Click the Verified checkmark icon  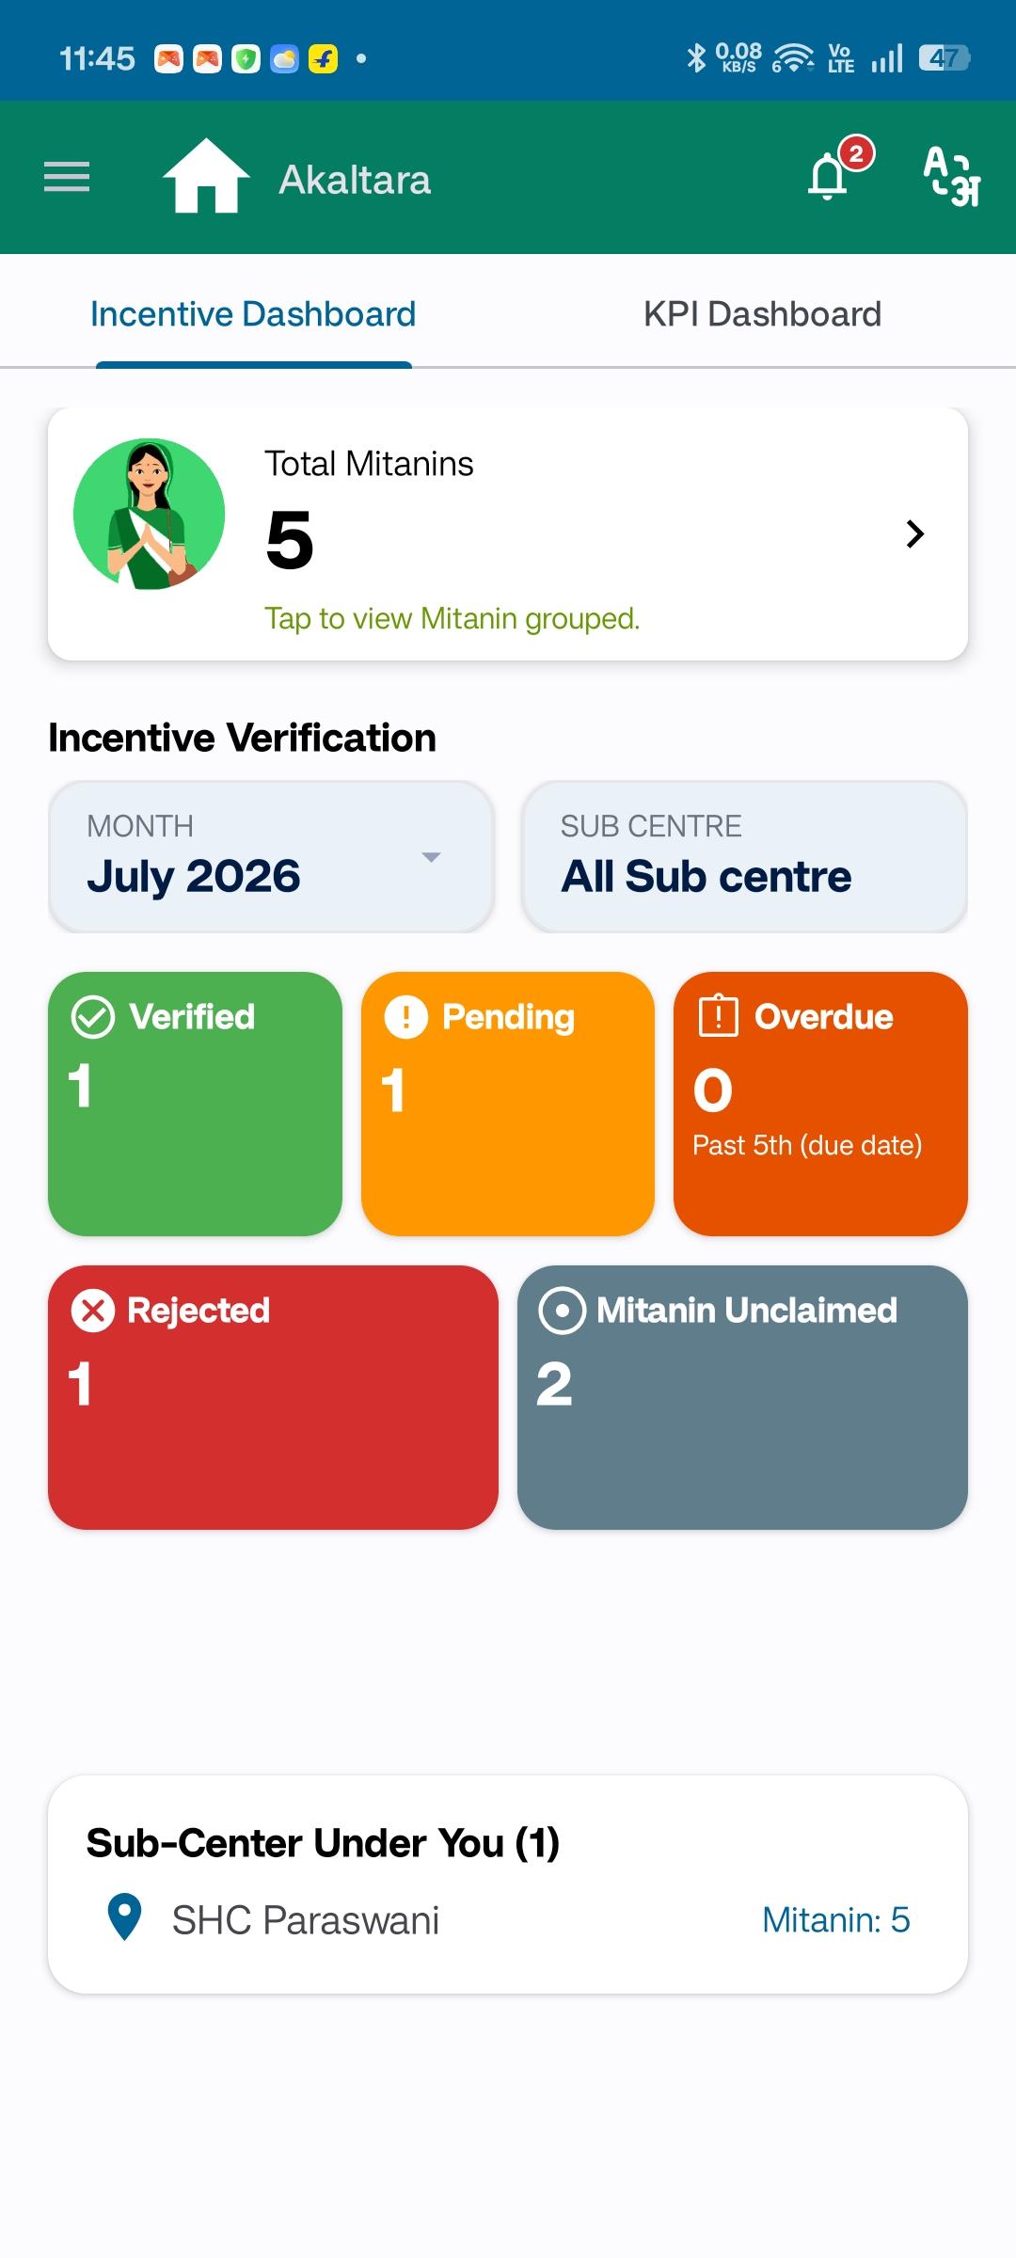[93, 1017]
